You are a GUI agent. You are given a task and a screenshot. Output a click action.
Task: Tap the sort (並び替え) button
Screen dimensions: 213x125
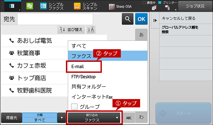(x=71, y=30)
